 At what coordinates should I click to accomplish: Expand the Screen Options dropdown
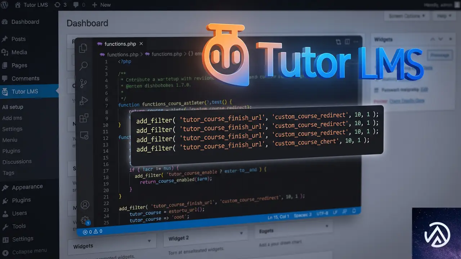click(x=407, y=16)
